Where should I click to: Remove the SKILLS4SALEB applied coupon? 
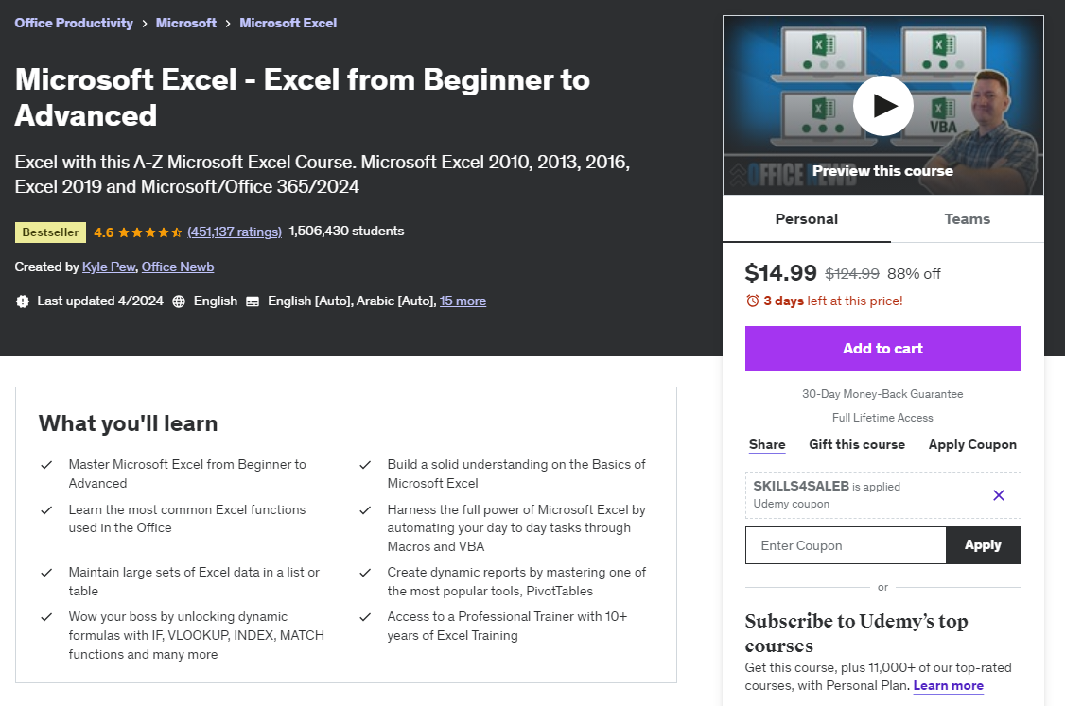[x=999, y=494]
